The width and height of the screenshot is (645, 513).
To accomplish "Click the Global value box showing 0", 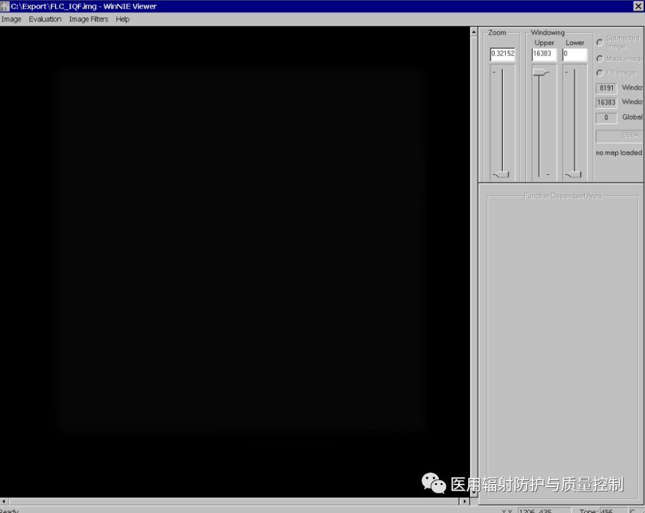I will coord(606,118).
